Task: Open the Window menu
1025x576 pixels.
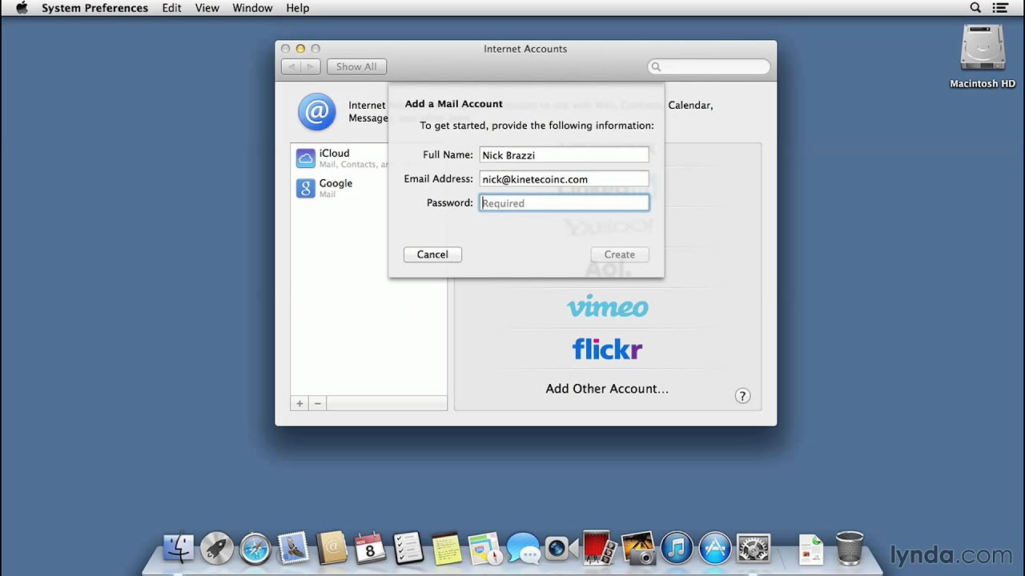Action: coord(252,8)
